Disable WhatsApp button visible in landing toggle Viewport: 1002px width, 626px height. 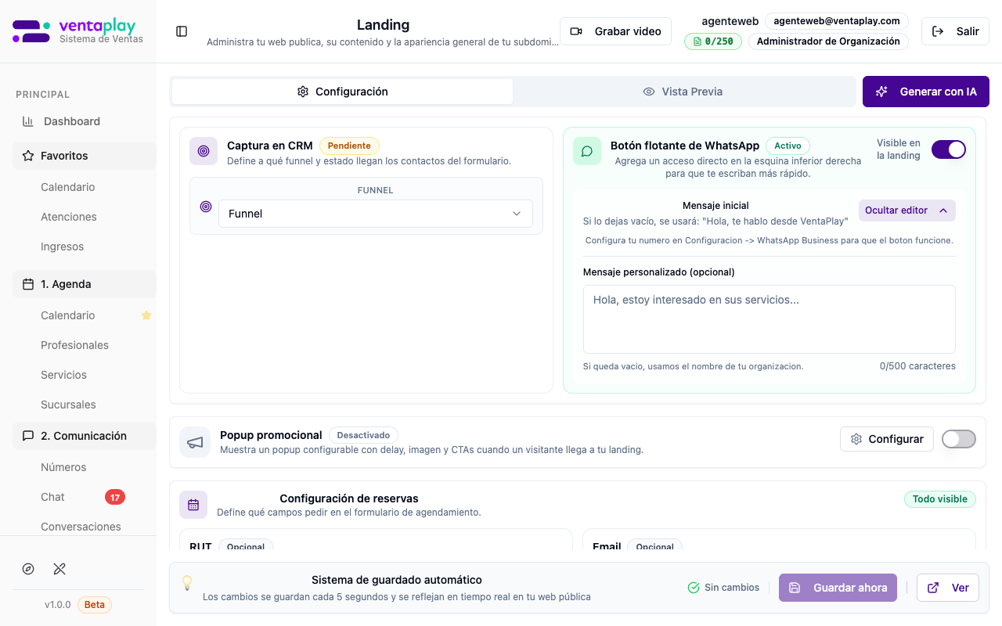click(x=948, y=149)
